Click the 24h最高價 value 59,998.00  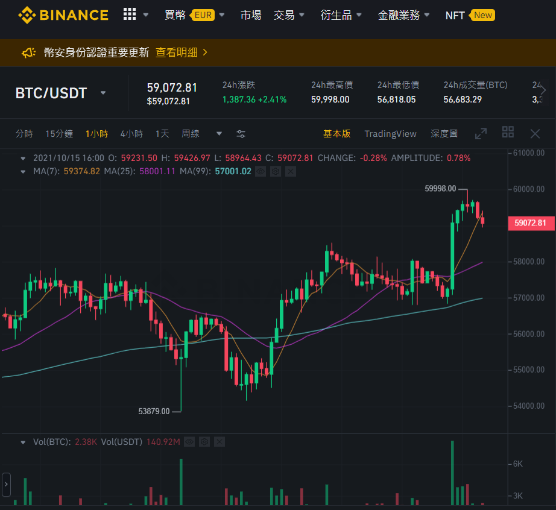pyautogui.click(x=330, y=99)
